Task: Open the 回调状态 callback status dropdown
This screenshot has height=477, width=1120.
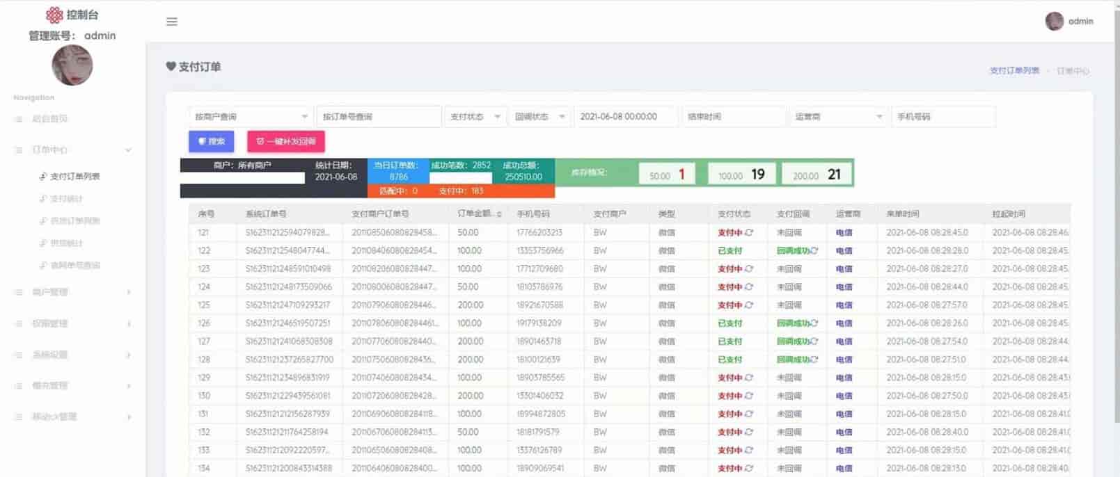Action: 539,117
